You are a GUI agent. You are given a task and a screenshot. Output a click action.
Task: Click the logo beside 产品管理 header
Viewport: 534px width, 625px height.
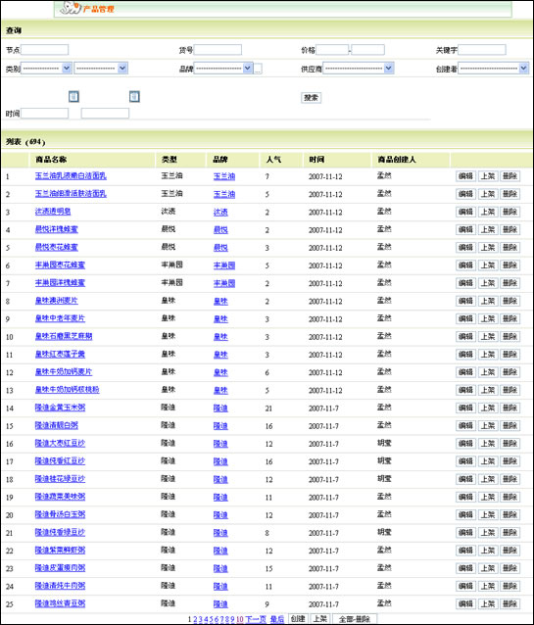pos(71,8)
